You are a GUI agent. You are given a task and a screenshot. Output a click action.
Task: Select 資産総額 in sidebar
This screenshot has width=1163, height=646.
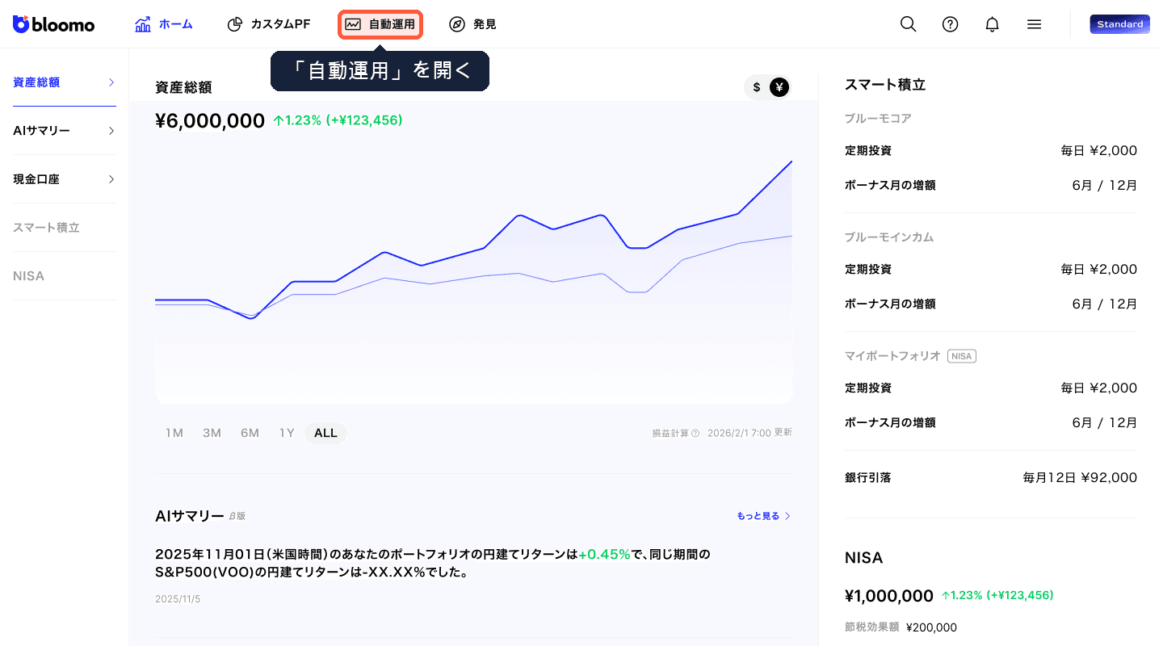tap(65, 82)
